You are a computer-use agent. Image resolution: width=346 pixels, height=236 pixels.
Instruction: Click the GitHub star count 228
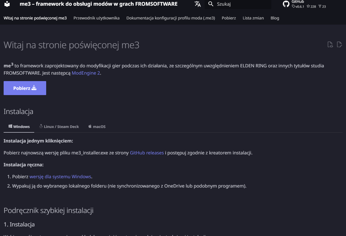pos(311,6)
